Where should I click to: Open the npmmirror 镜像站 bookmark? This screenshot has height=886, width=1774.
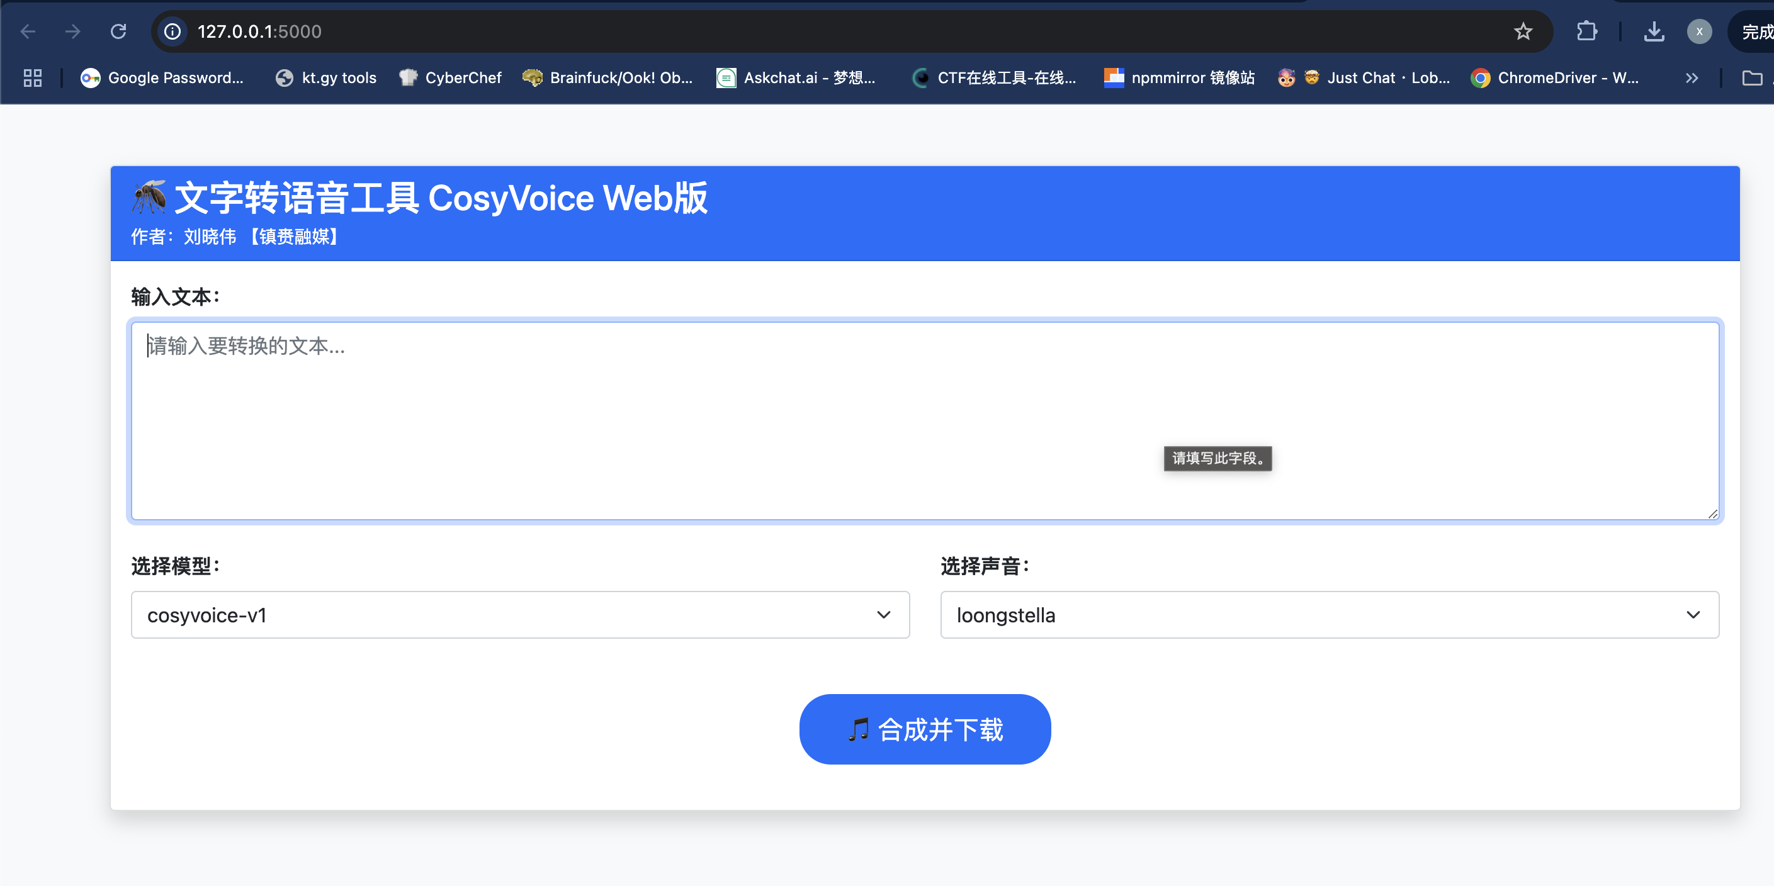coord(1194,78)
